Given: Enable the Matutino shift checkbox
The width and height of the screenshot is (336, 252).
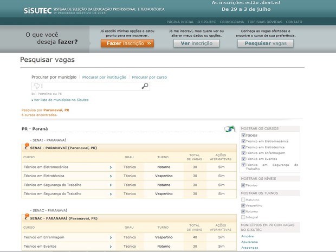Looking at the screenshot, I should (x=243, y=200).
